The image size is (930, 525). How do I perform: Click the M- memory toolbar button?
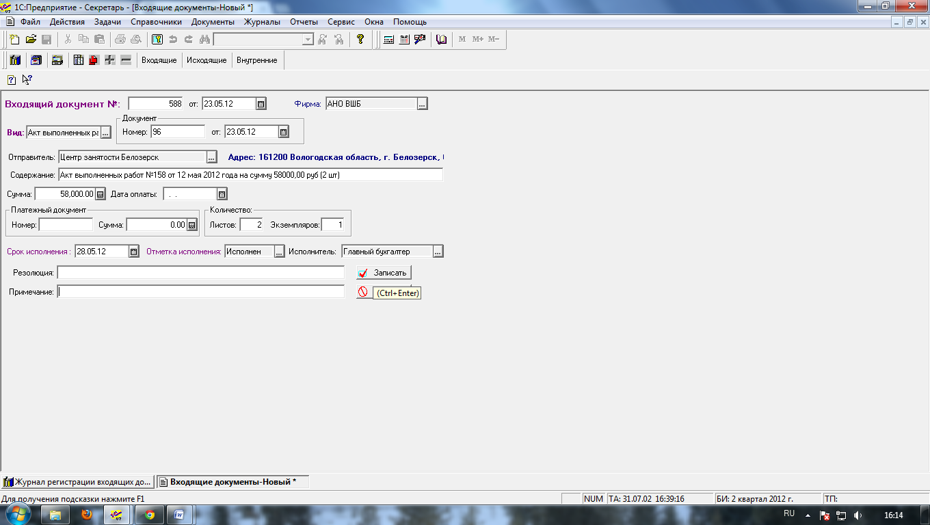coord(494,39)
